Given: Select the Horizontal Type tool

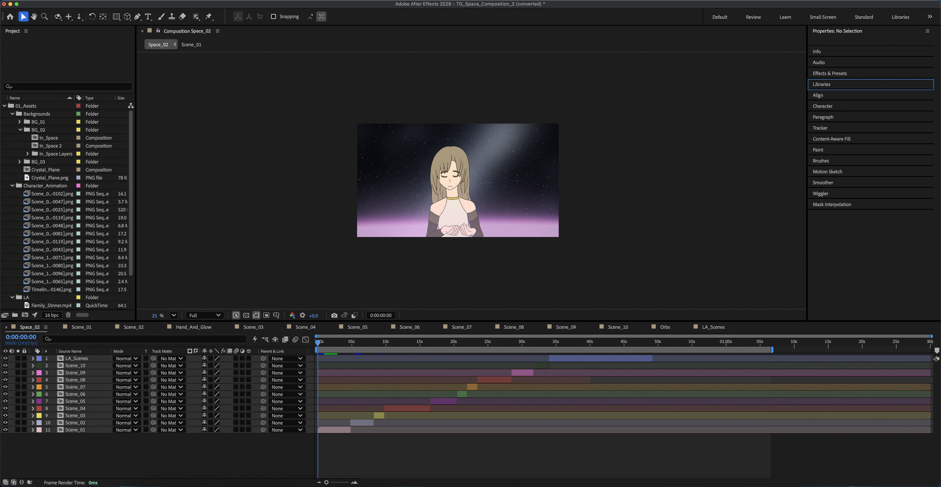Looking at the screenshot, I should [x=148, y=17].
